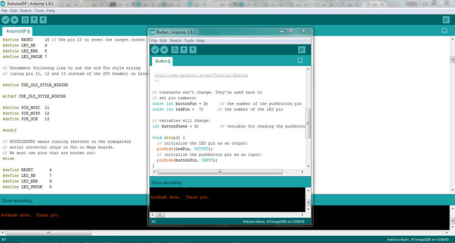Click Arduino logo in ArduinoISP title bar
The width and height of the screenshot is (455, 243).
coord(3,4)
